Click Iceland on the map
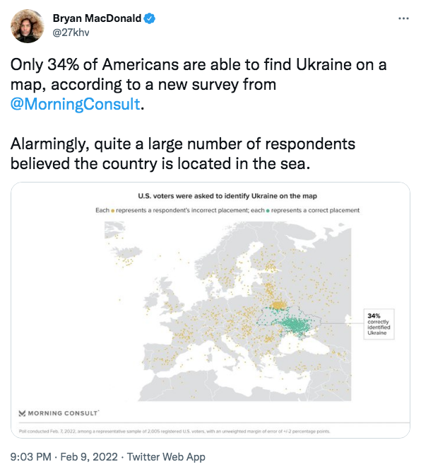The width and height of the screenshot is (421, 474). (126, 253)
